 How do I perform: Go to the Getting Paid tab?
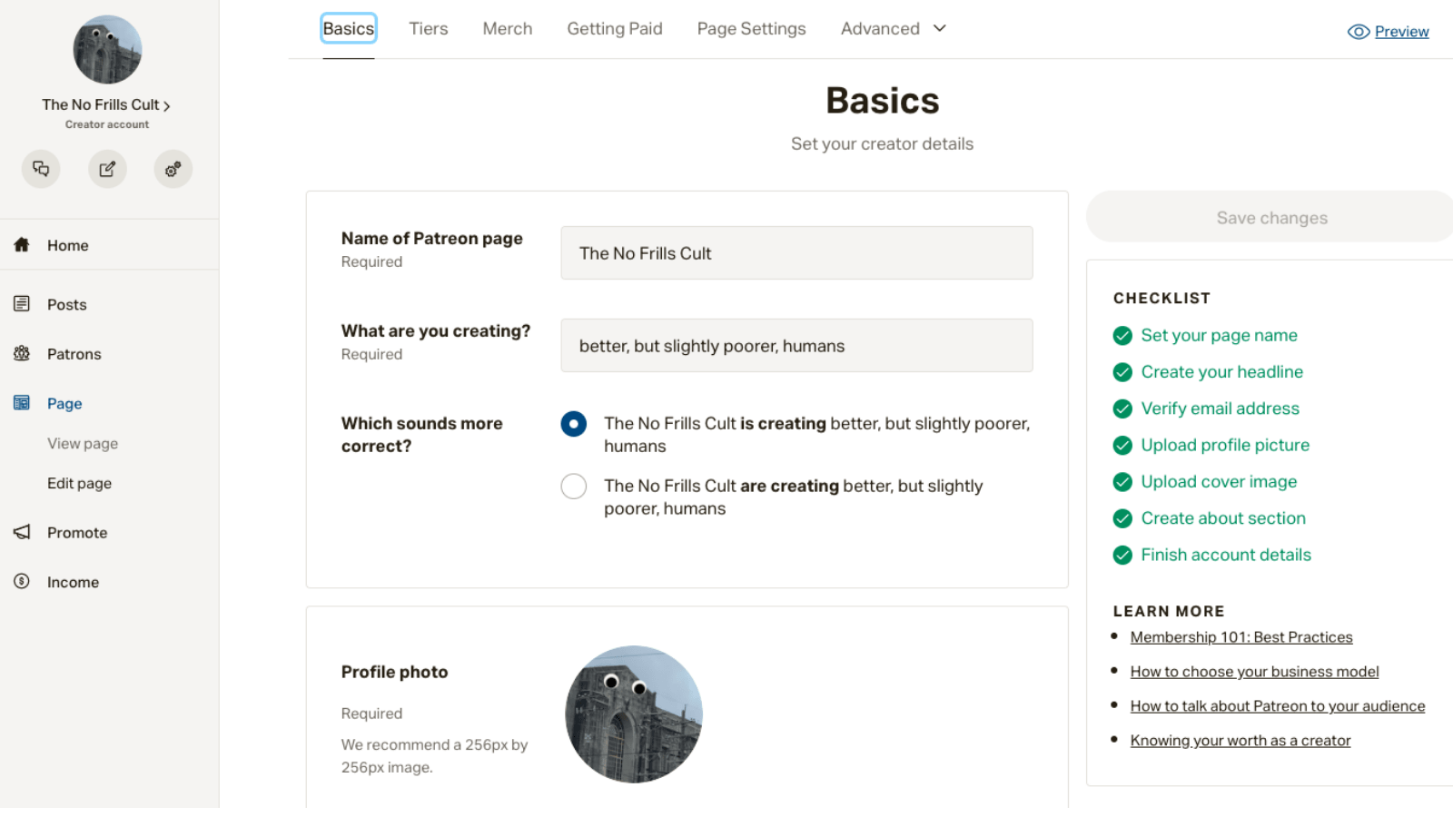click(615, 29)
